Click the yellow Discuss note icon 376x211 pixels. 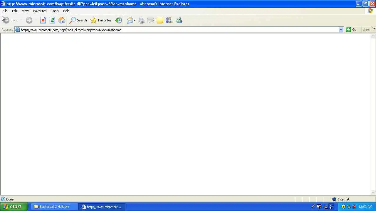pos(160,20)
